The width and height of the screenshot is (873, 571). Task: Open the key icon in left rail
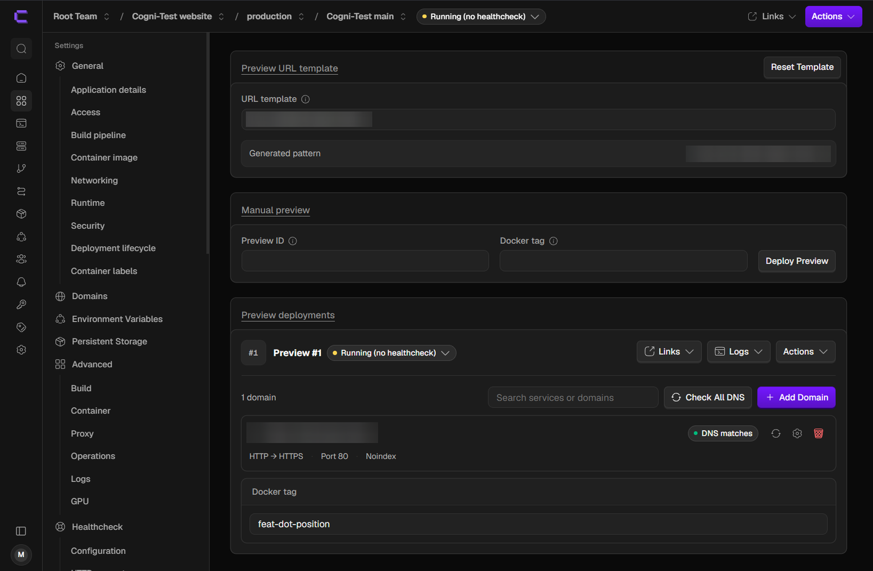tap(21, 304)
